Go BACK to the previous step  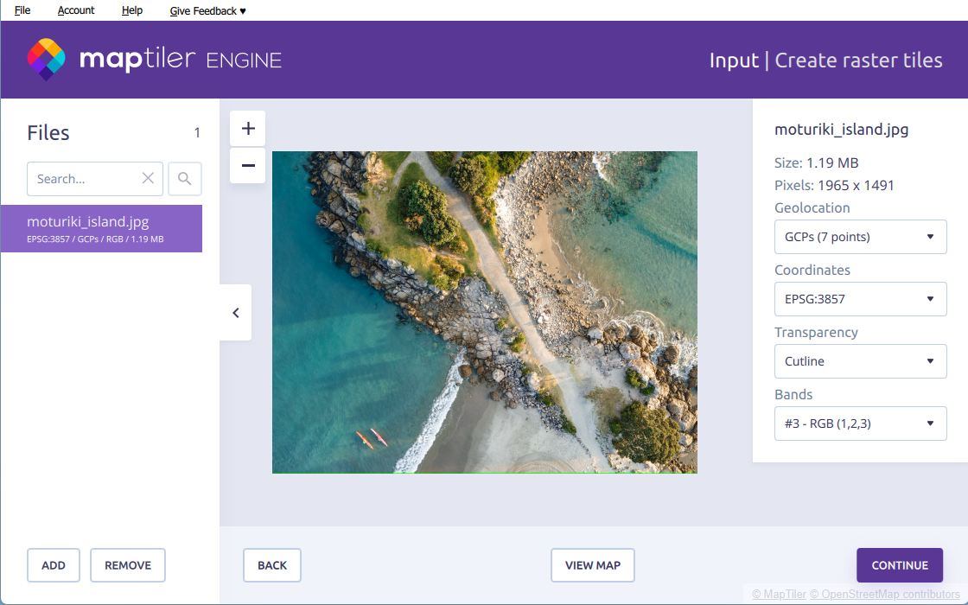(x=271, y=565)
